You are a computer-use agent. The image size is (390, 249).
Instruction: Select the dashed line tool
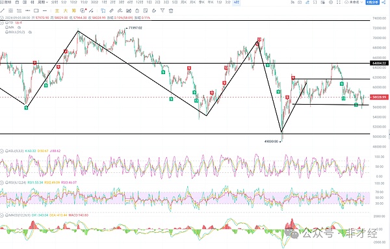(x=45, y=10)
